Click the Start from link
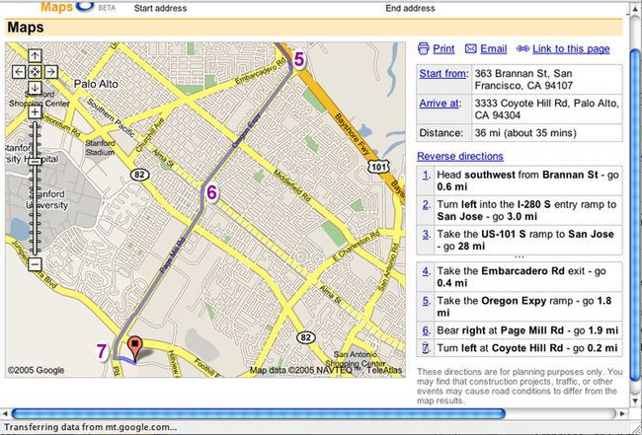This screenshot has height=435, width=642. click(442, 74)
